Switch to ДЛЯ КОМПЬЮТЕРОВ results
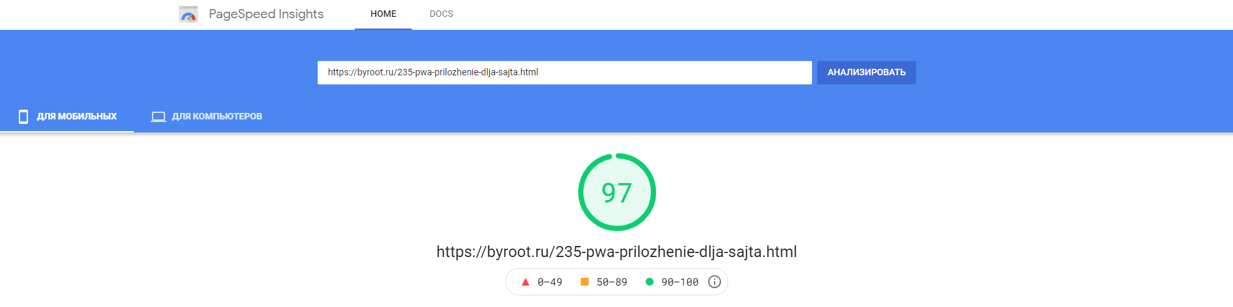Screen dimensions: 1233x307 (217, 117)
